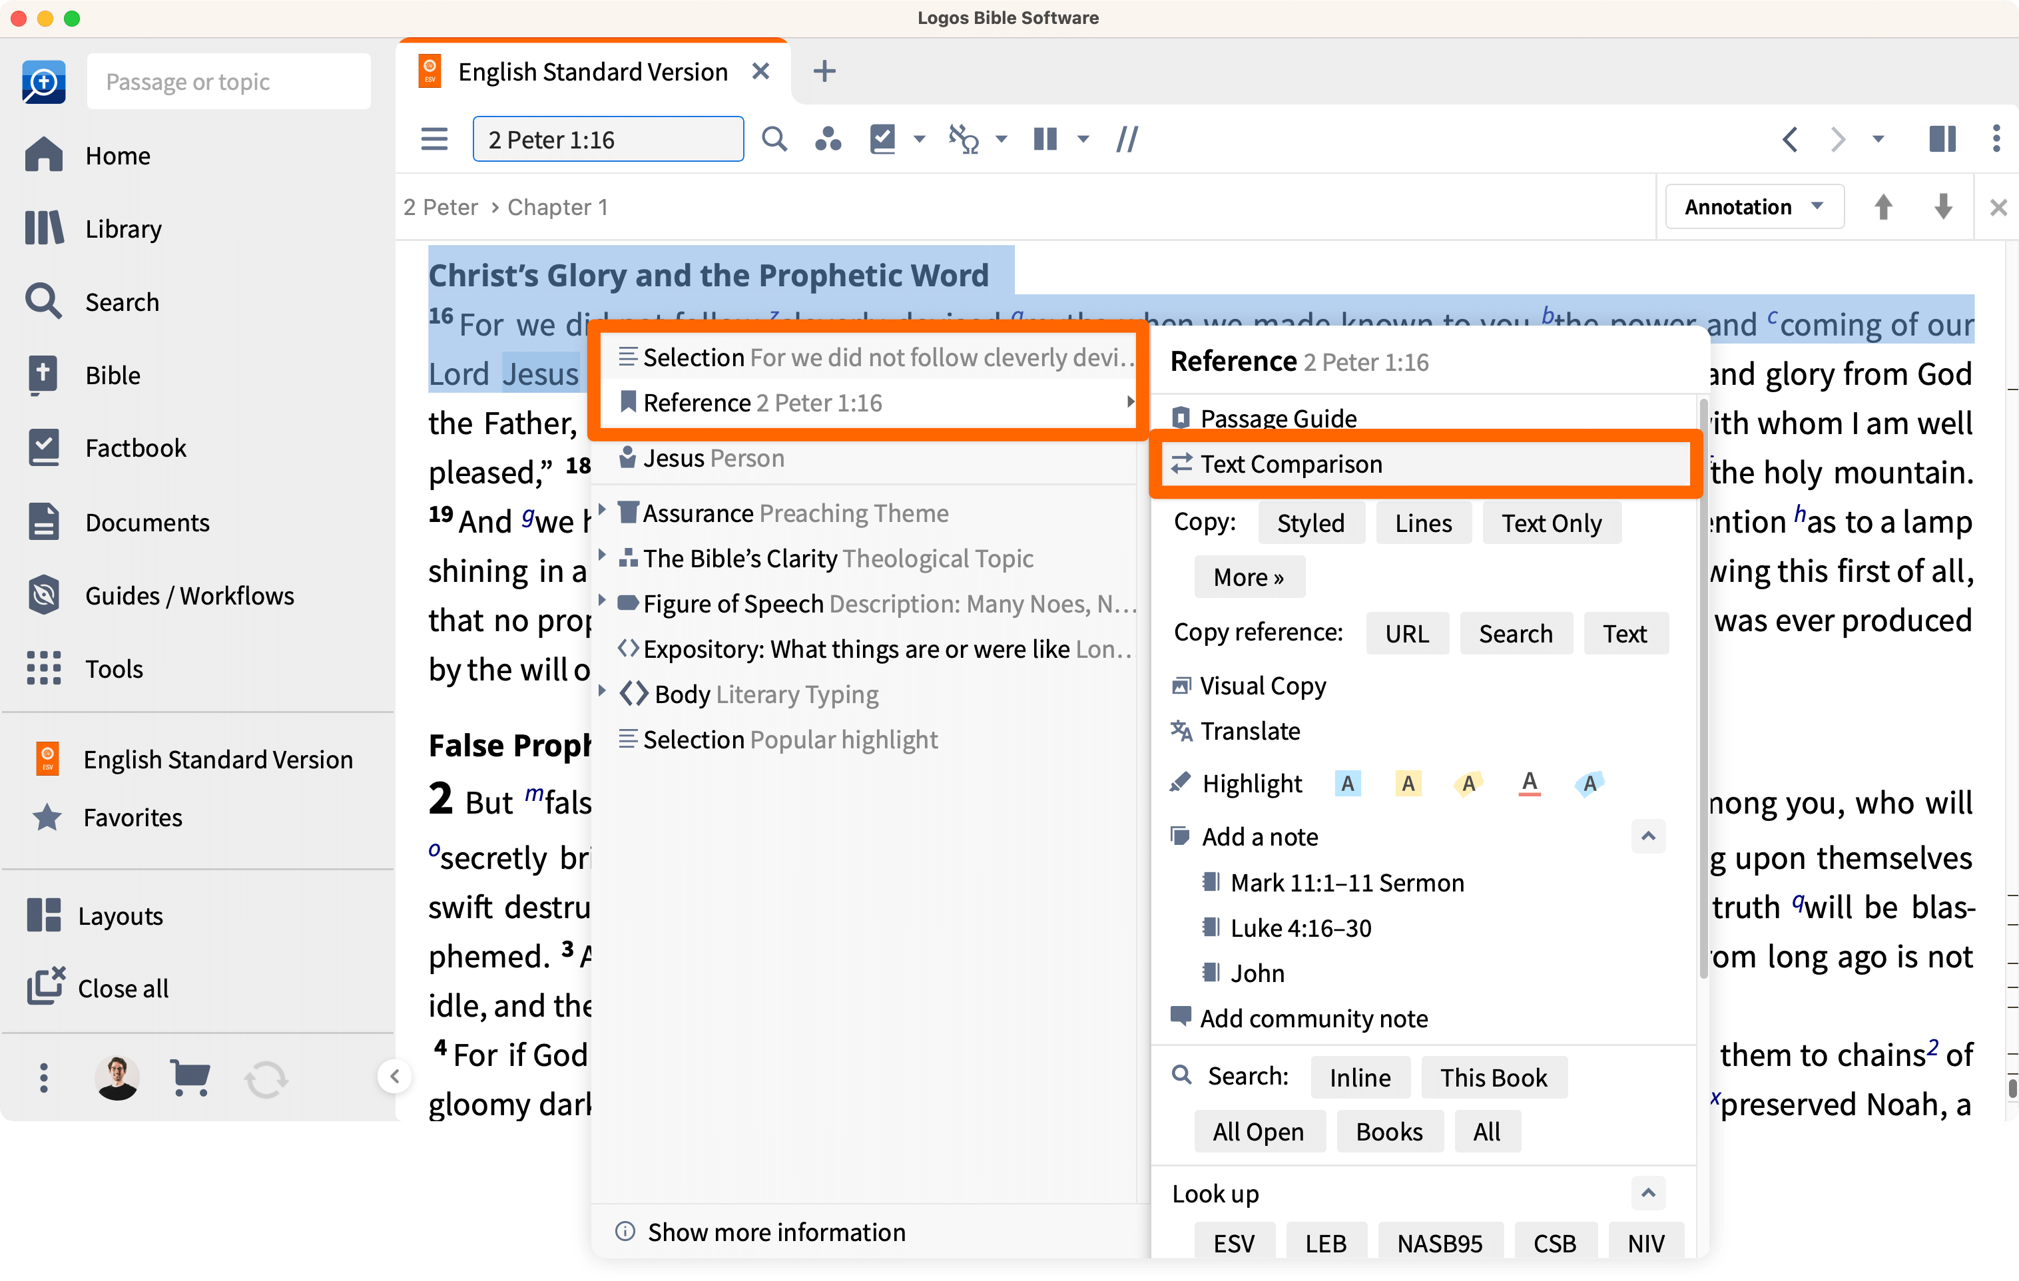This screenshot has width=2019, height=1281.
Task: Open the sidebar more options dots
Action: tap(43, 1077)
